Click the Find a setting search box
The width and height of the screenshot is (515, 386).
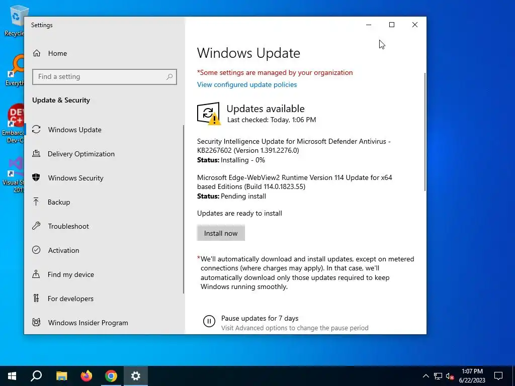pos(105,77)
